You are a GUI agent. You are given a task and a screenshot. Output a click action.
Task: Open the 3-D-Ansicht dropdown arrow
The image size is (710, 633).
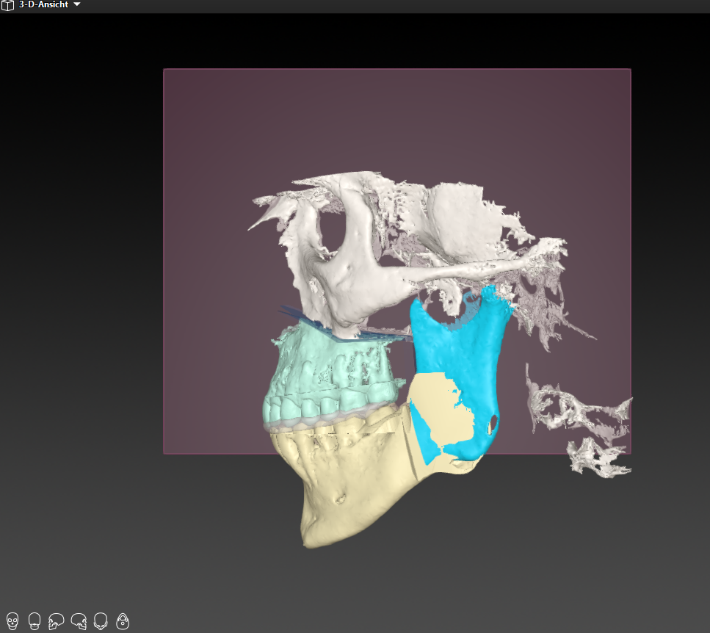77,5
